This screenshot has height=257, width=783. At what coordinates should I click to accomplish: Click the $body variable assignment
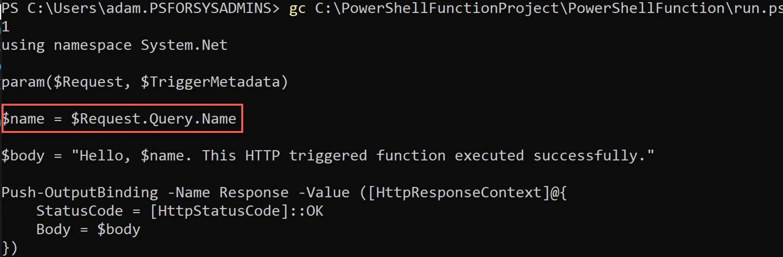click(x=23, y=156)
